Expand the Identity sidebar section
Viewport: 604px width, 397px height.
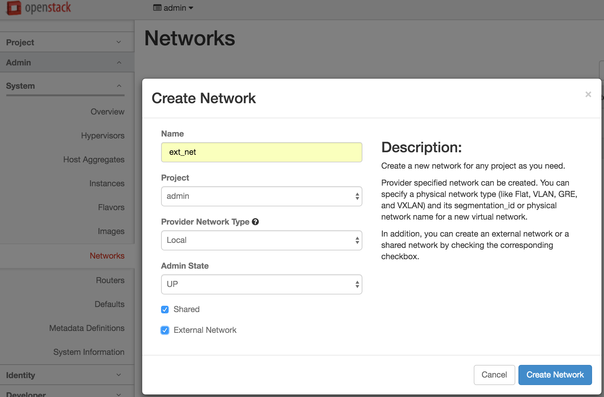point(67,375)
